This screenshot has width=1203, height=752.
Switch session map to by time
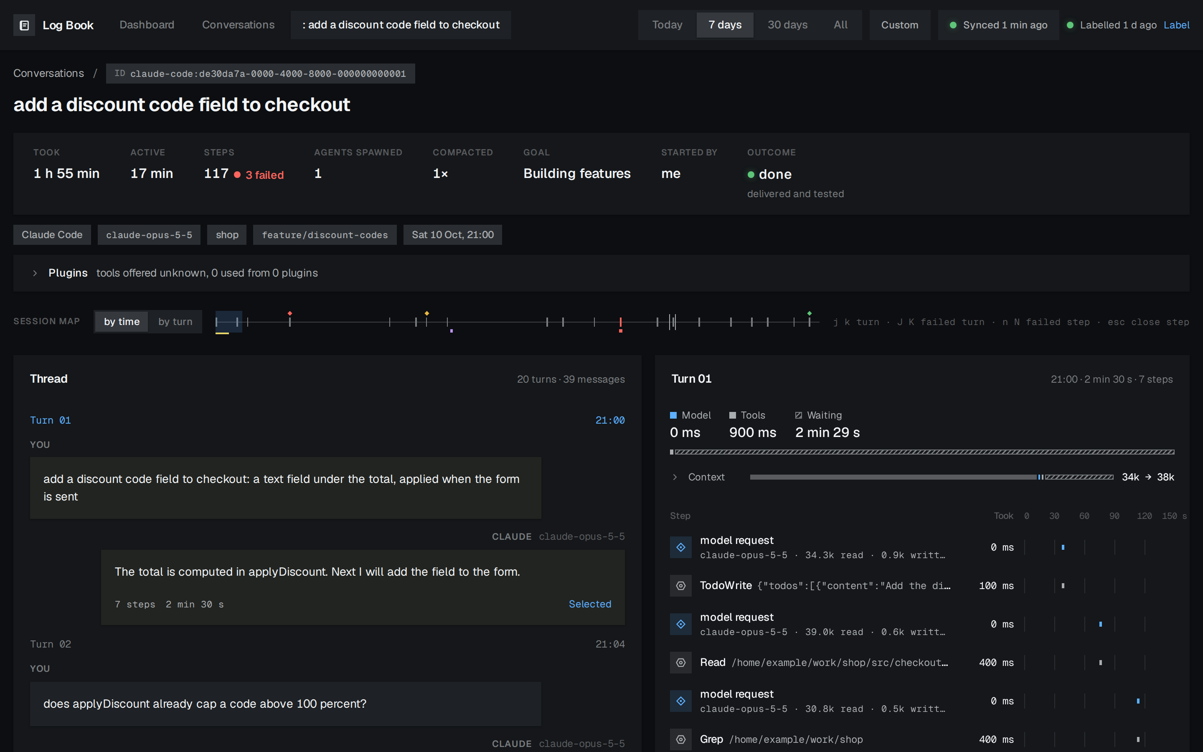pyautogui.click(x=122, y=322)
